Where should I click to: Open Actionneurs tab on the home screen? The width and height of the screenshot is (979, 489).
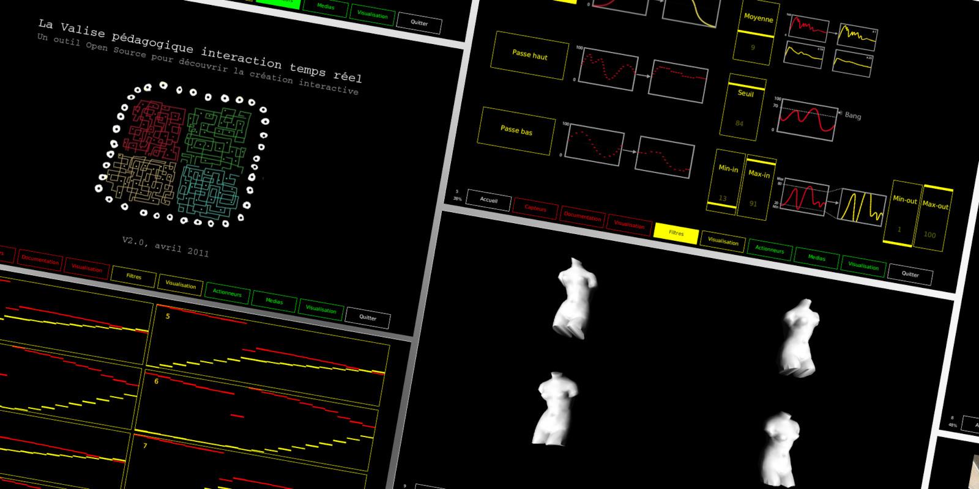tap(227, 293)
